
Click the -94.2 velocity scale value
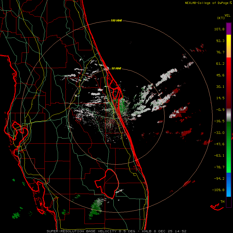(x=219, y=178)
